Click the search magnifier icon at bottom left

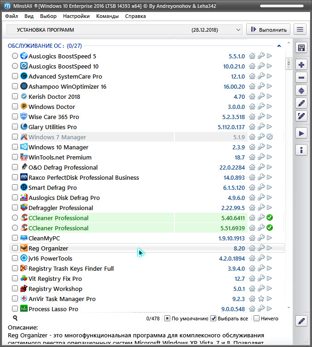click(x=15, y=318)
